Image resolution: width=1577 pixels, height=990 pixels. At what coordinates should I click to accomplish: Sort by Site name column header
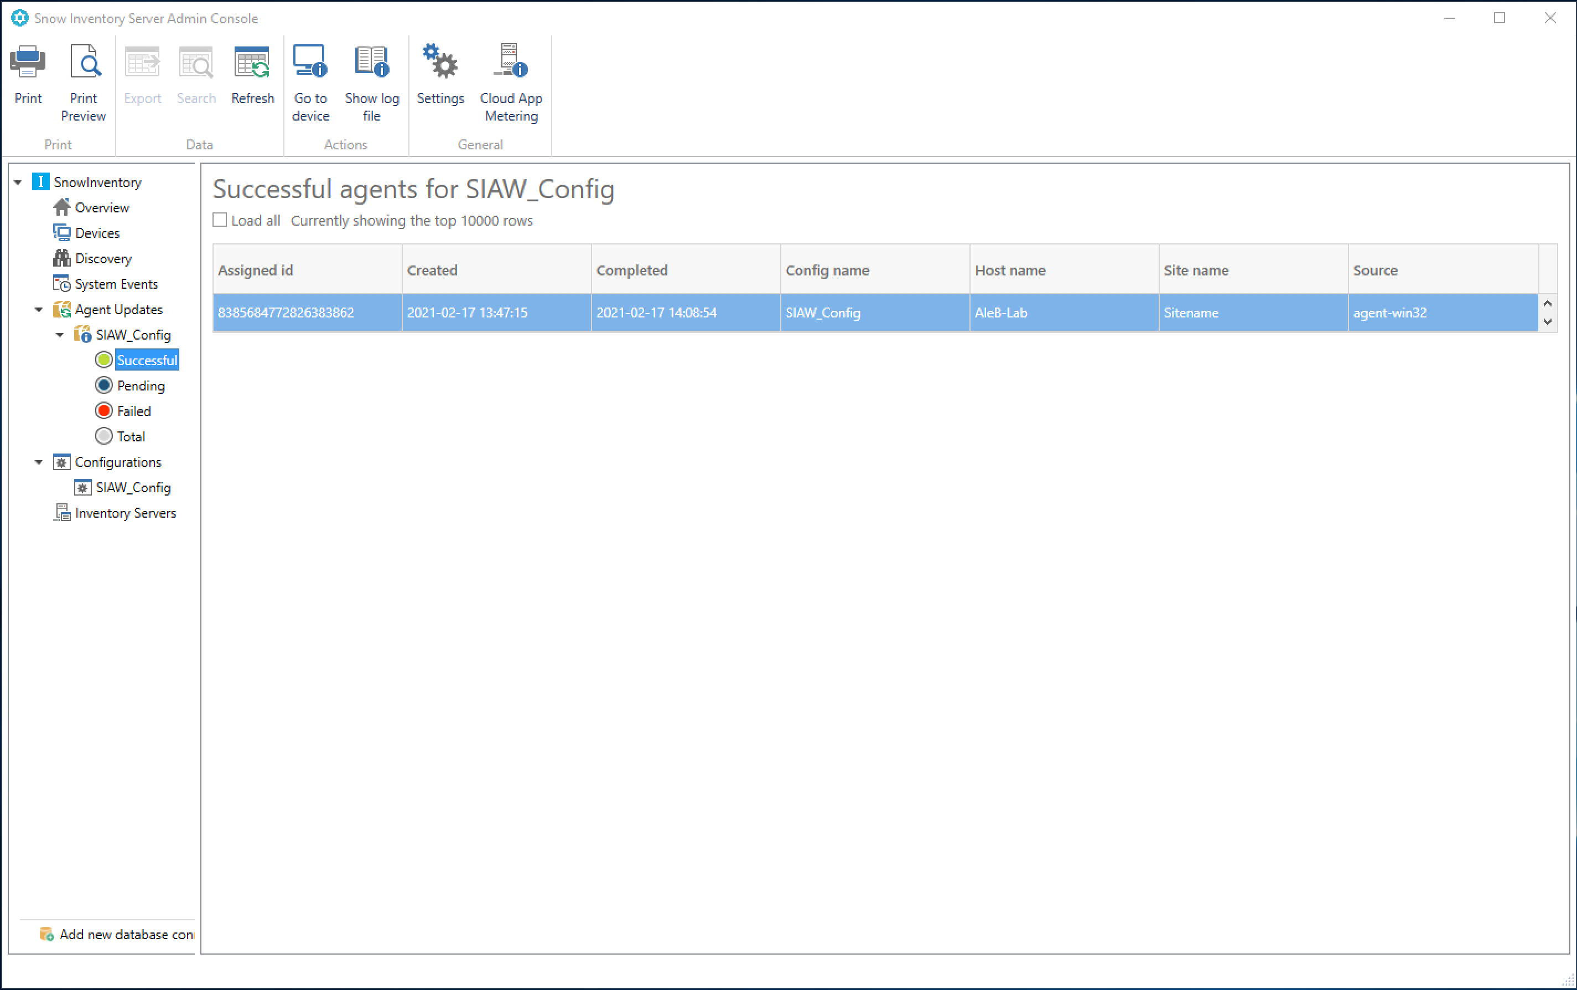(1253, 270)
